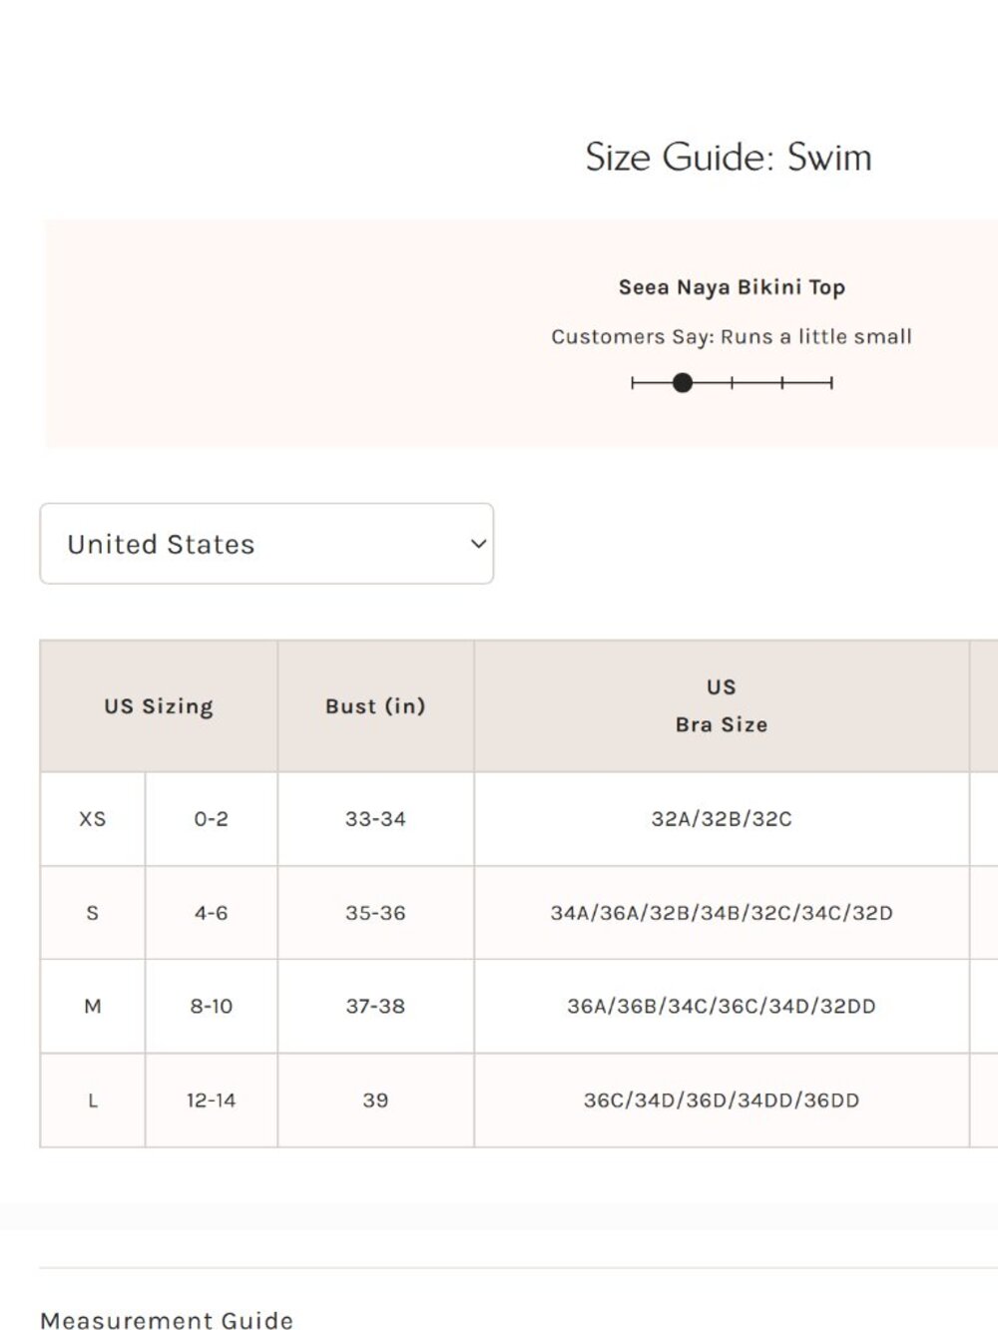Image resolution: width=998 pixels, height=1330 pixels.
Task: Click the right end of fit scale
Action: point(831,382)
